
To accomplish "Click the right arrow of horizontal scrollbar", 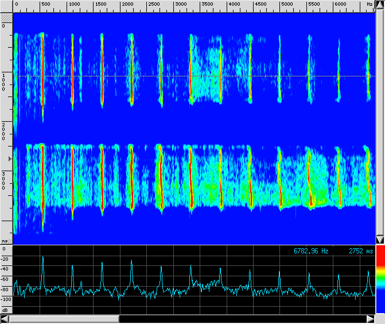I will tap(370, 319).
